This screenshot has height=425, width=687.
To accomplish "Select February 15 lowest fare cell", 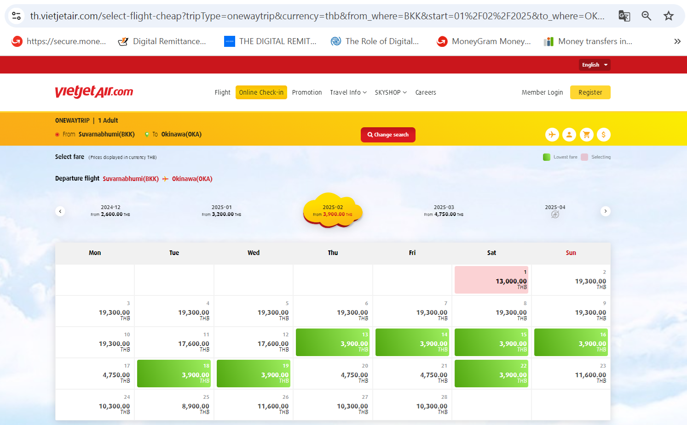I will (x=491, y=342).
